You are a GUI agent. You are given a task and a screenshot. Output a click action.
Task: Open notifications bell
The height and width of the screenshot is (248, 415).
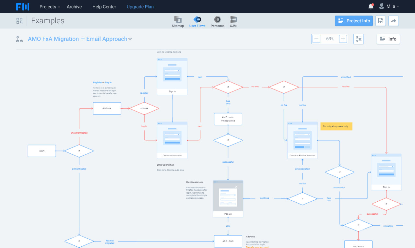tap(371, 6)
